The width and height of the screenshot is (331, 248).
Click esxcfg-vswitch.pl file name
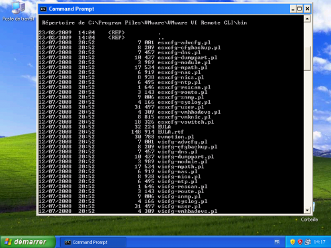(186, 122)
